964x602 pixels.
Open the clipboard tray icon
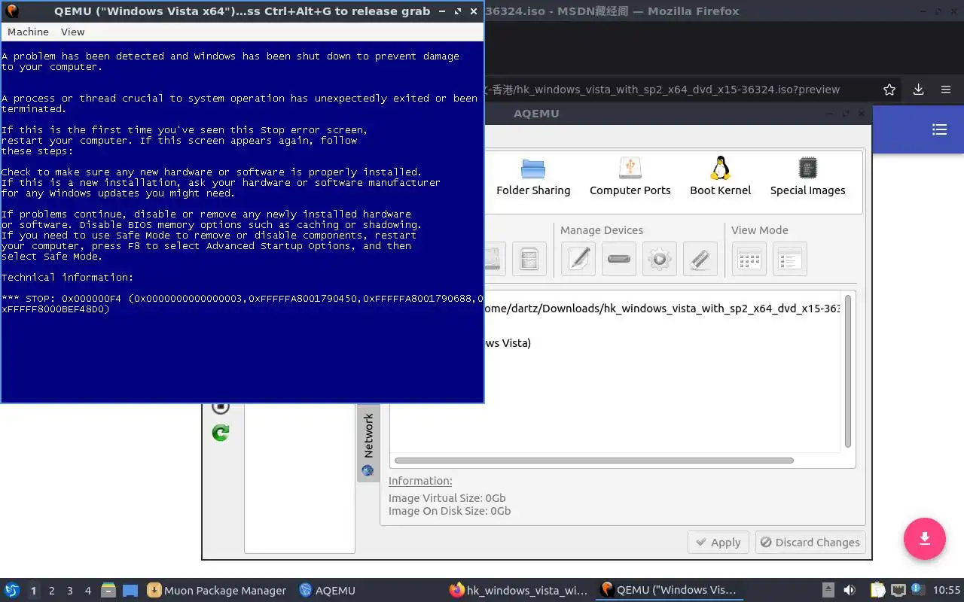point(877,590)
